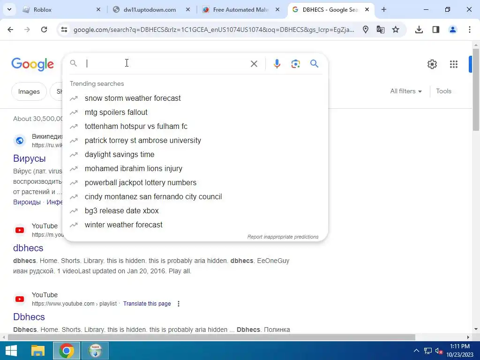Open Chrome downloads
Viewport: 480px width, 360px height.
[419, 30]
